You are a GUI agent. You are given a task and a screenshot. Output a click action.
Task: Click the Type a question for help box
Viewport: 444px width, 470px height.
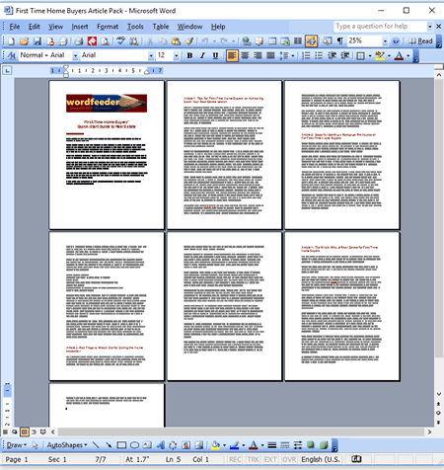point(381,27)
